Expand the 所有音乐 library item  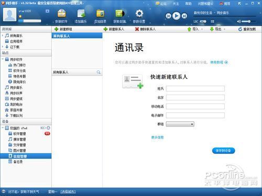[x=3, y=36]
